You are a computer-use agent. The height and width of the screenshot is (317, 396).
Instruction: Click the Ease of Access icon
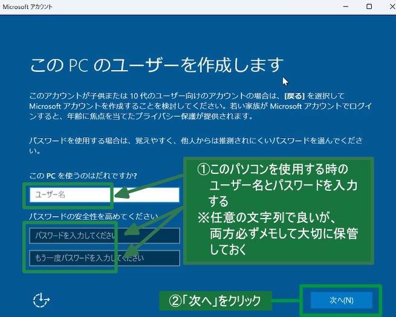tap(41, 299)
